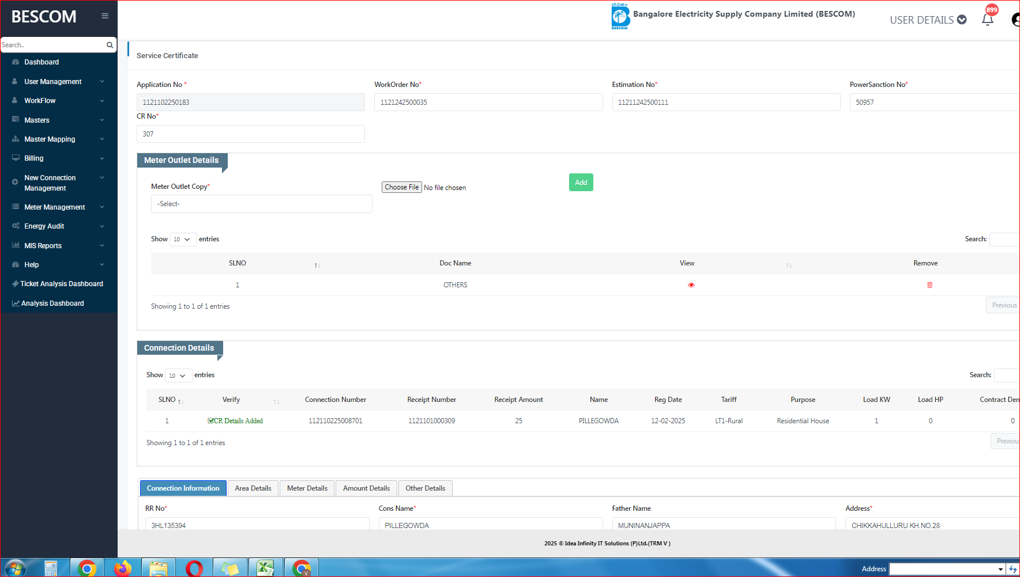Viewport: 1020px width, 577px height.
Task: Click the taskbar Address input box
Action: tap(942, 569)
